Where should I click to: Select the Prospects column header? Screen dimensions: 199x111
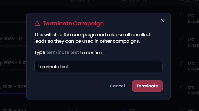79,1
